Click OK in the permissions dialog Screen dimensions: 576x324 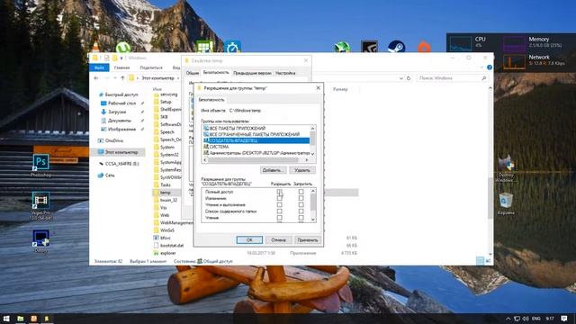point(249,240)
